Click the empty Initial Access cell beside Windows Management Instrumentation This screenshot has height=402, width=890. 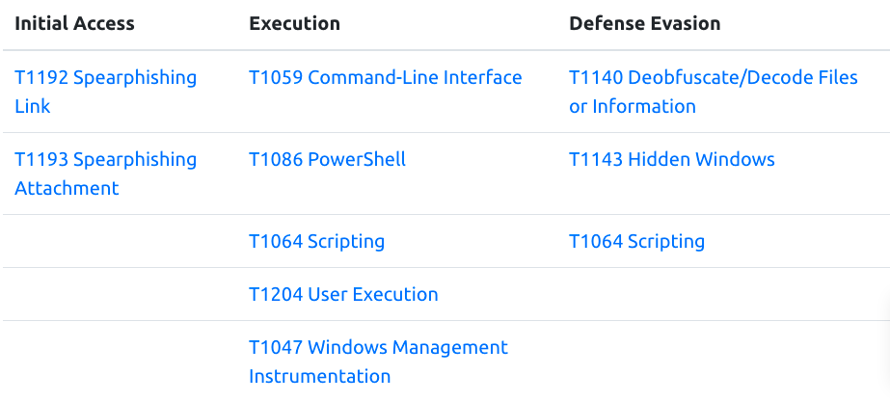[118, 362]
